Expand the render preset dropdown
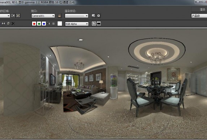The image size is (207, 140). (x=77, y=16)
